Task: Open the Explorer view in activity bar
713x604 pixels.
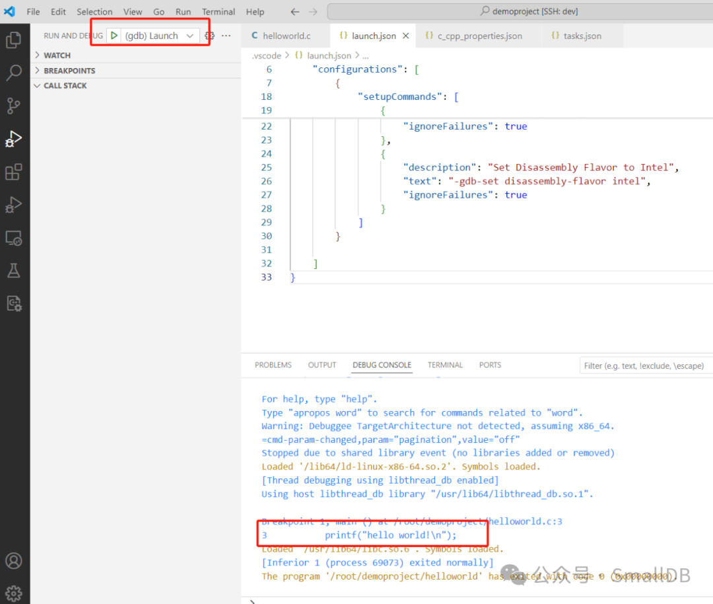Action: coord(14,40)
